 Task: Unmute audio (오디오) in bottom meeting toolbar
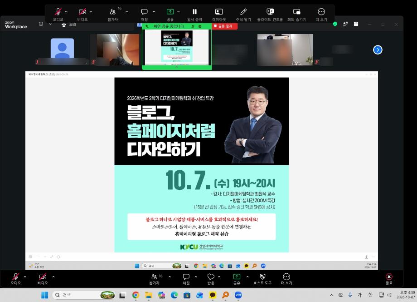[x=16, y=279]
